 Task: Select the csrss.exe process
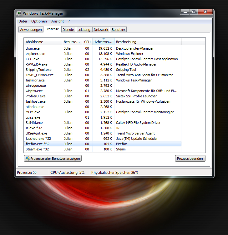coord(103,117)
